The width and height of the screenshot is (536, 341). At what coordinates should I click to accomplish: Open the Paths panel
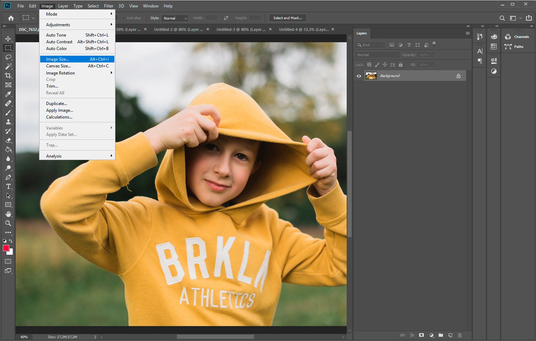(x=518, y=46)
